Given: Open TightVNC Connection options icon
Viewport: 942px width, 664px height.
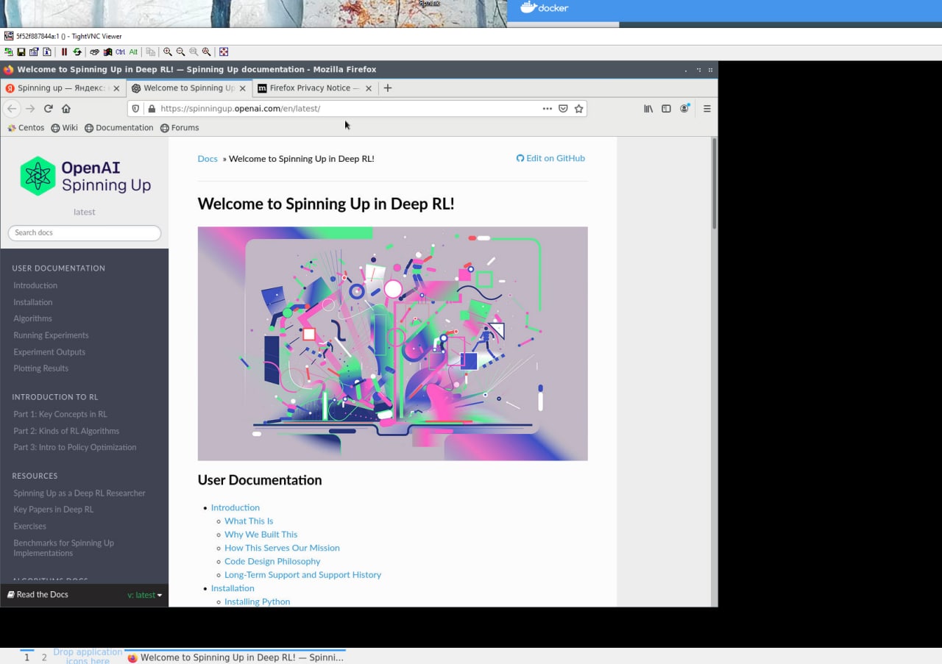Looking at the screenshot, I should (x=34, y=52).
